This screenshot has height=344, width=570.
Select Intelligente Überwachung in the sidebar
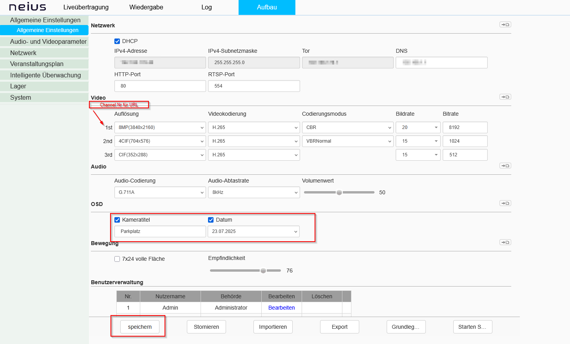pos(45,75)
